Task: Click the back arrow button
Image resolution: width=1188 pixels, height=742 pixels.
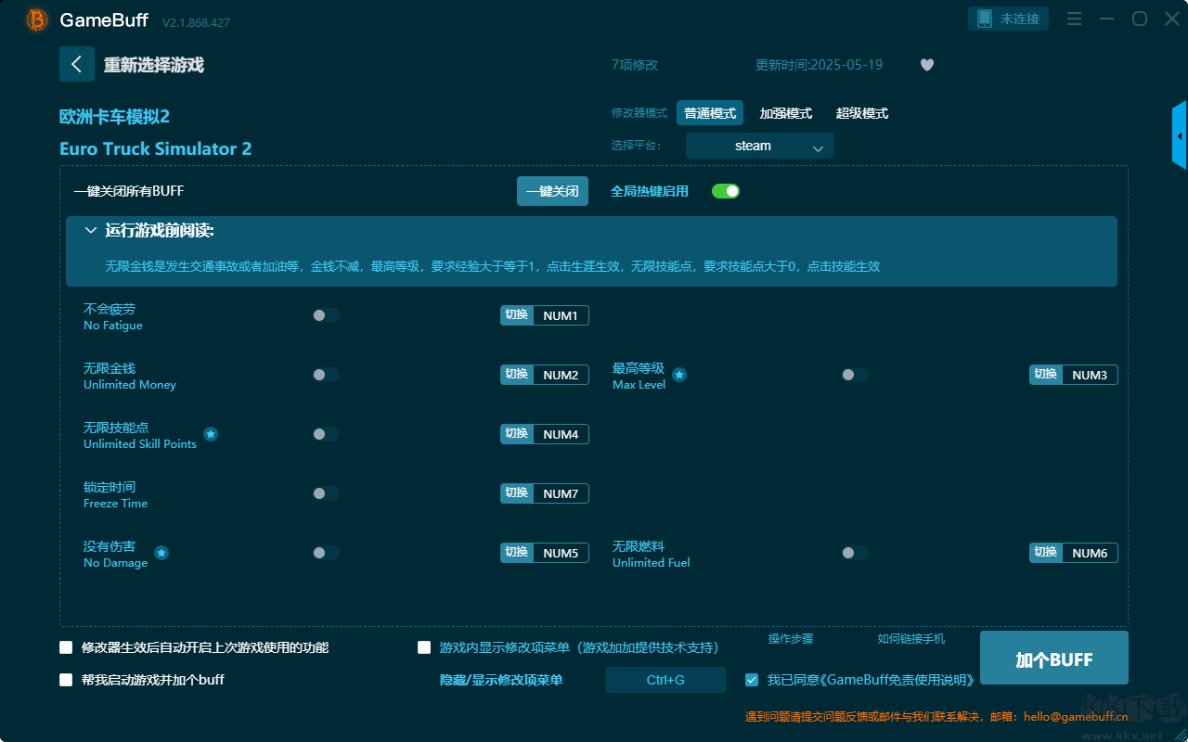Action: (x=77, y=64)
